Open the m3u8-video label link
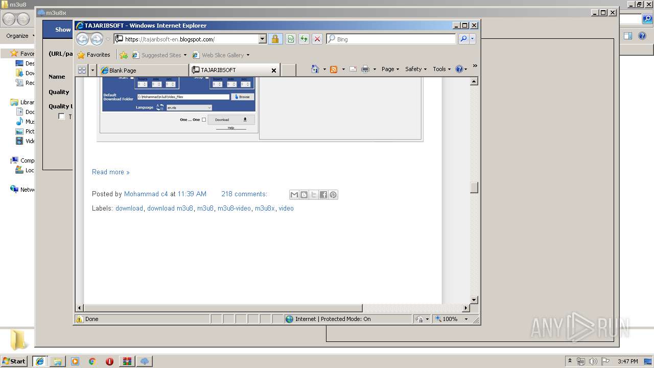This screenshot has height=368, width=654. [234, 208]
